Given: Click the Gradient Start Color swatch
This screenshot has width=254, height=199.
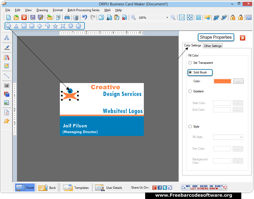Looking at the screenshot, I should coord(222,103).
